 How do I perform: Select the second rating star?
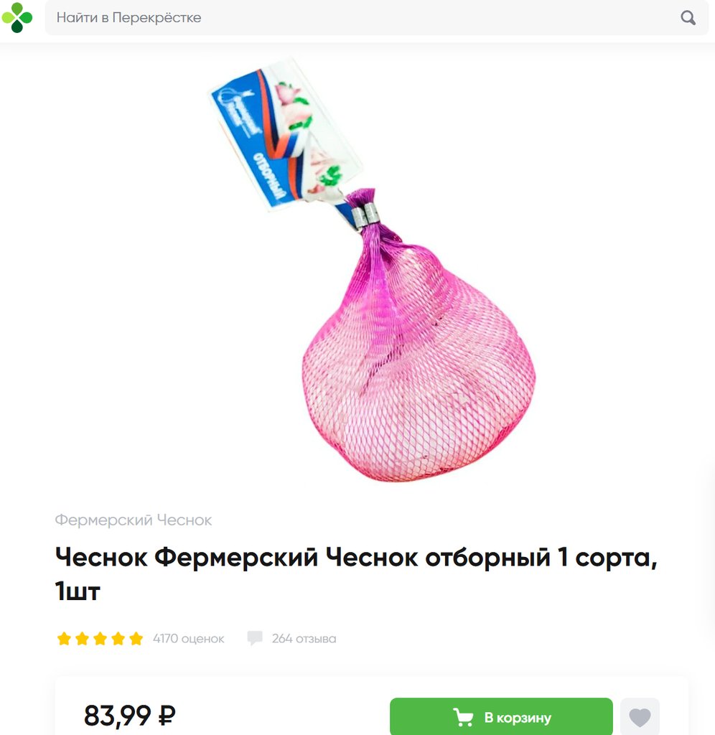[82, 638]
